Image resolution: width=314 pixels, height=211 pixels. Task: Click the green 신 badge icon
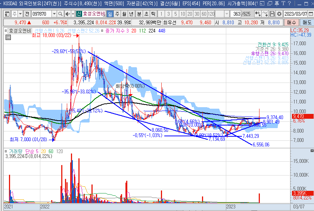pyautogui.click(x=79, y=14)
